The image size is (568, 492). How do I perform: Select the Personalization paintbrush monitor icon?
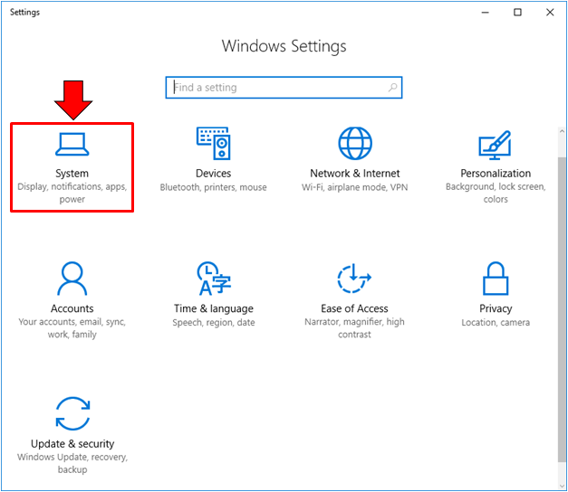(x=496, y=144)
